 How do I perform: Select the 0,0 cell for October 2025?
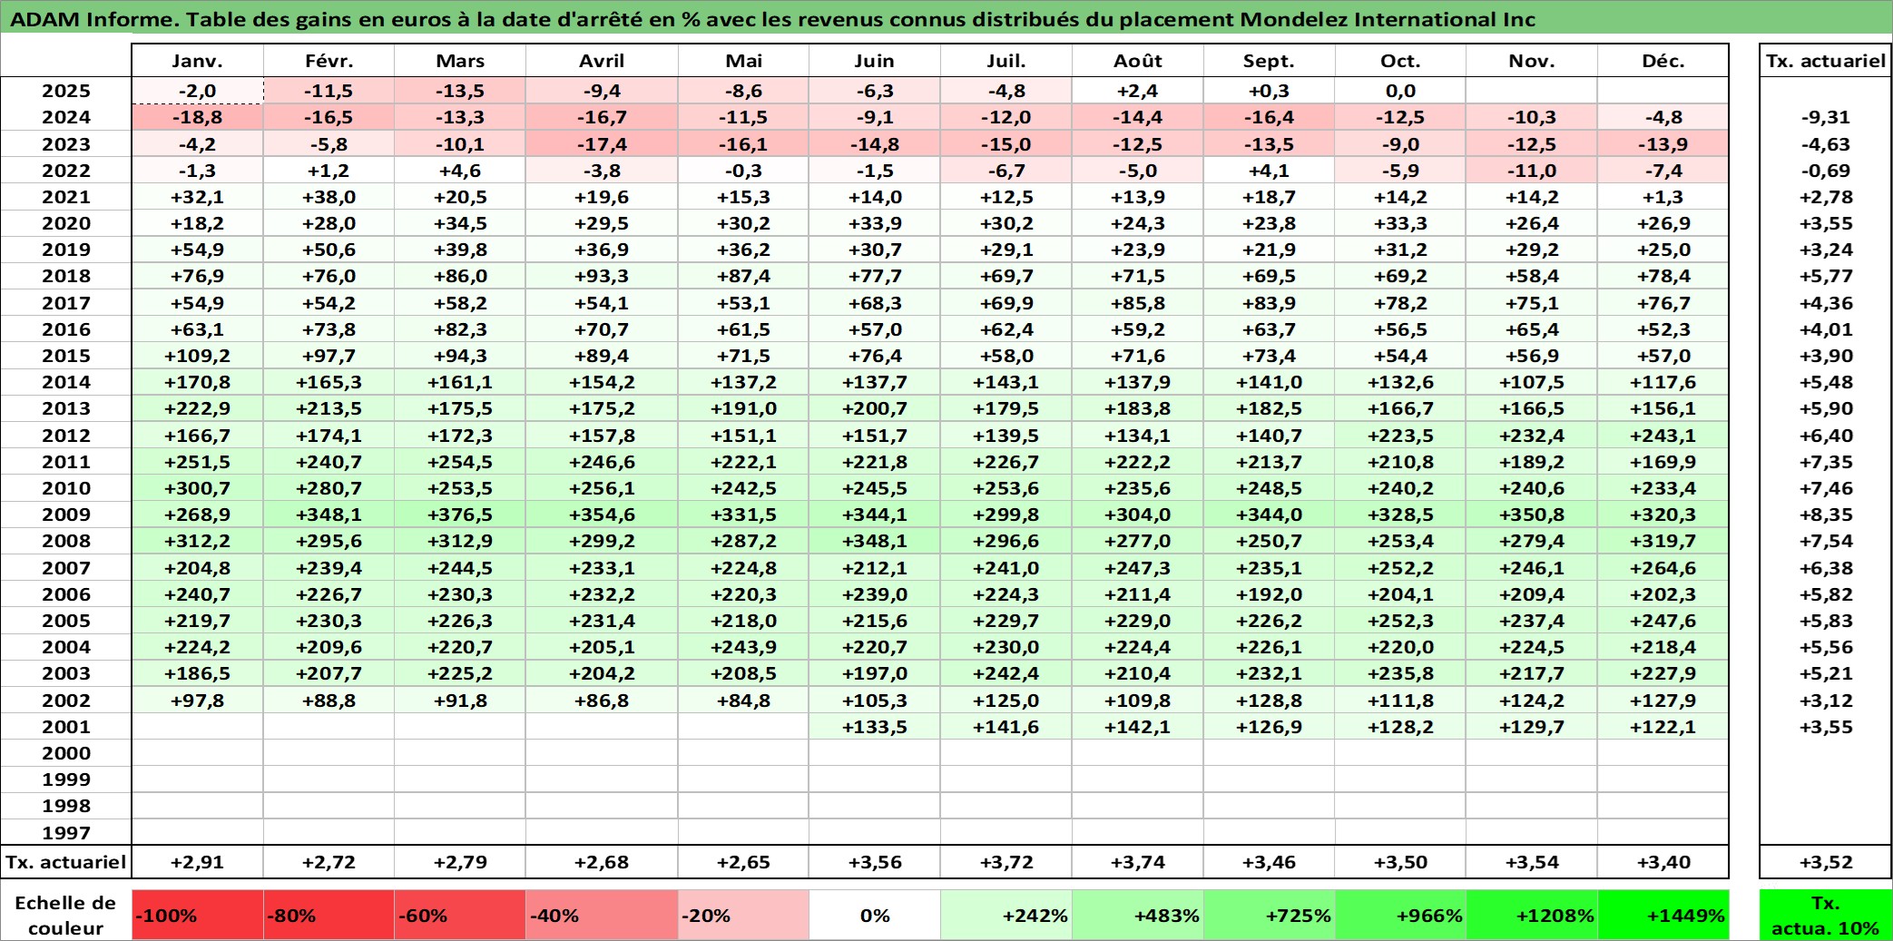(1400, 91)
